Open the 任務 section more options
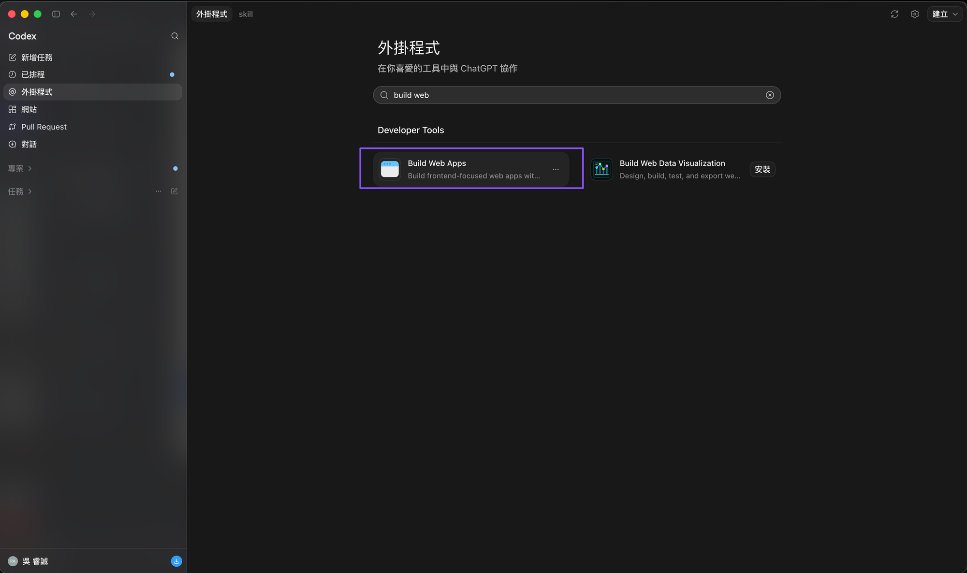Screen dimensions: 967x573 pyautogui.click(x=159, y=191)
